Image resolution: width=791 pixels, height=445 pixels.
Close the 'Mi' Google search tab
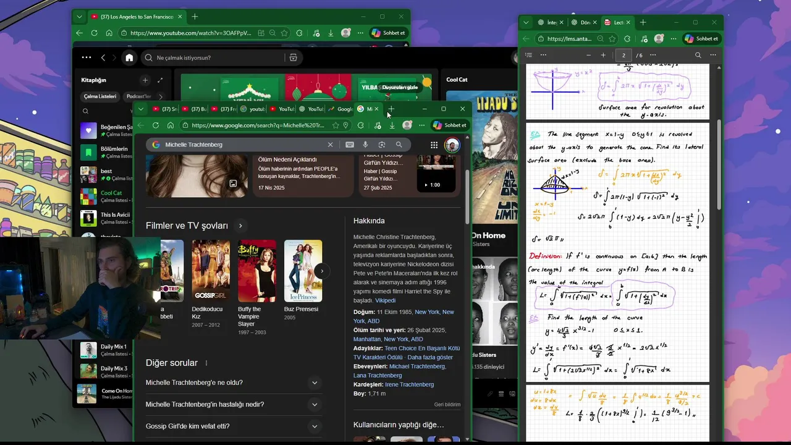(376, 109)
